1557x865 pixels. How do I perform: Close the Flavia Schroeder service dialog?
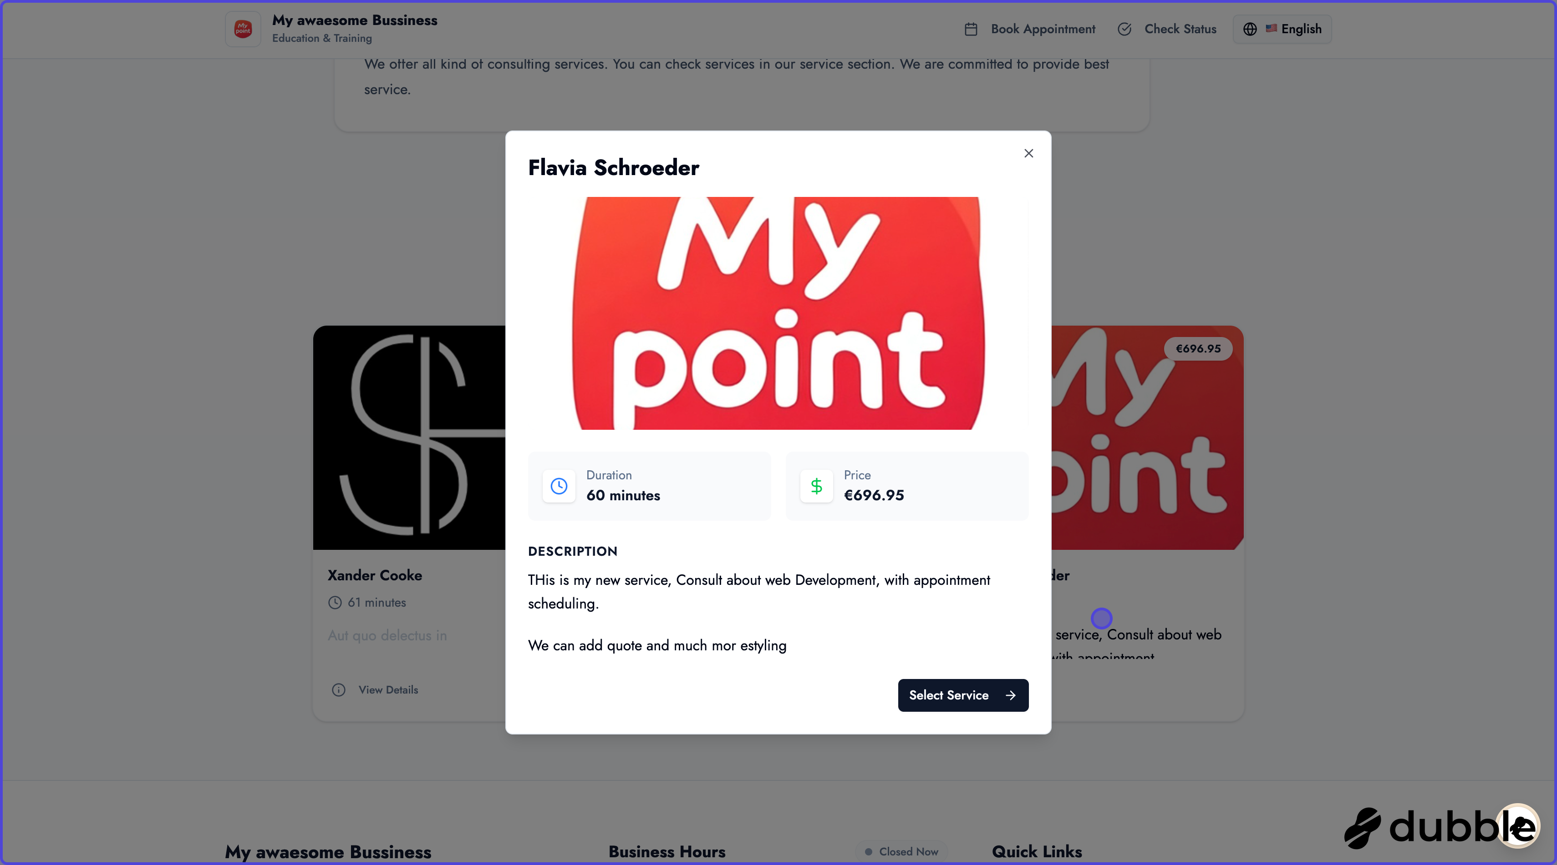(x=1028, y=153)
